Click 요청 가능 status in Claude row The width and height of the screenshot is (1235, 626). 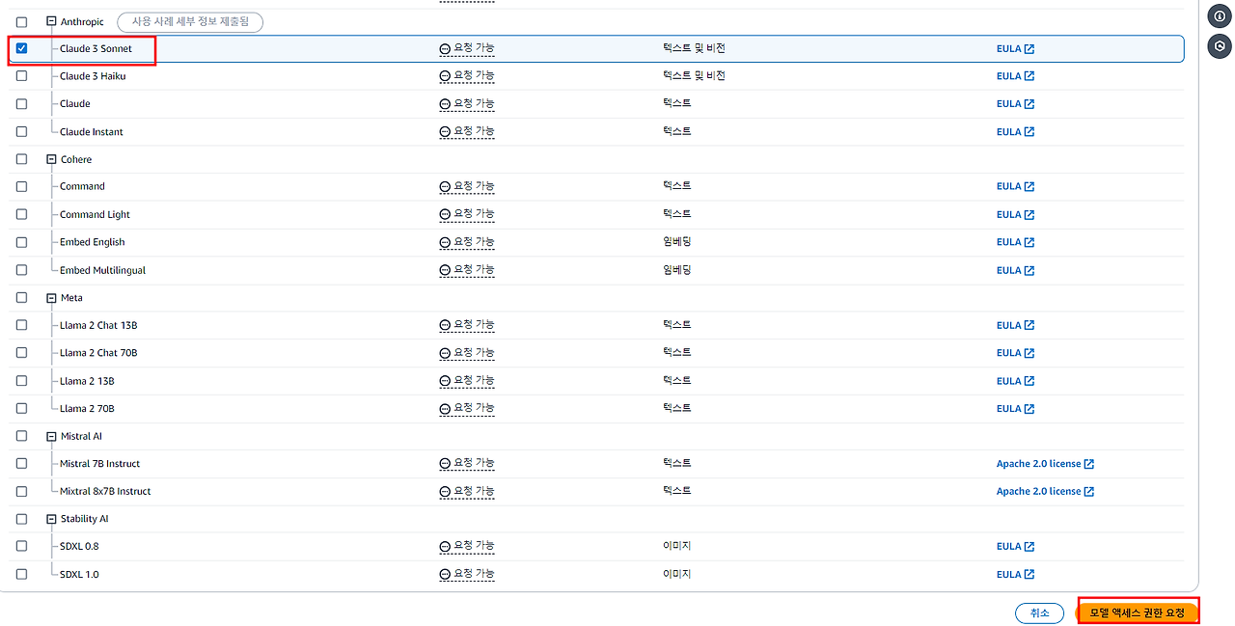(467, 104)
